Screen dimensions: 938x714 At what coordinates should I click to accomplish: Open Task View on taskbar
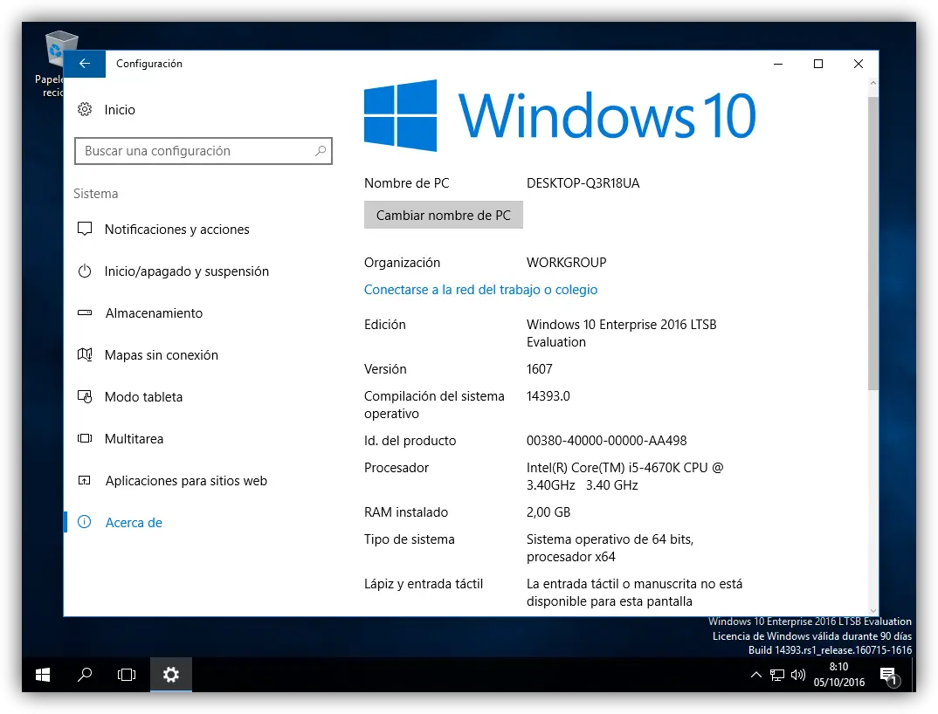[x=127, y=675]
